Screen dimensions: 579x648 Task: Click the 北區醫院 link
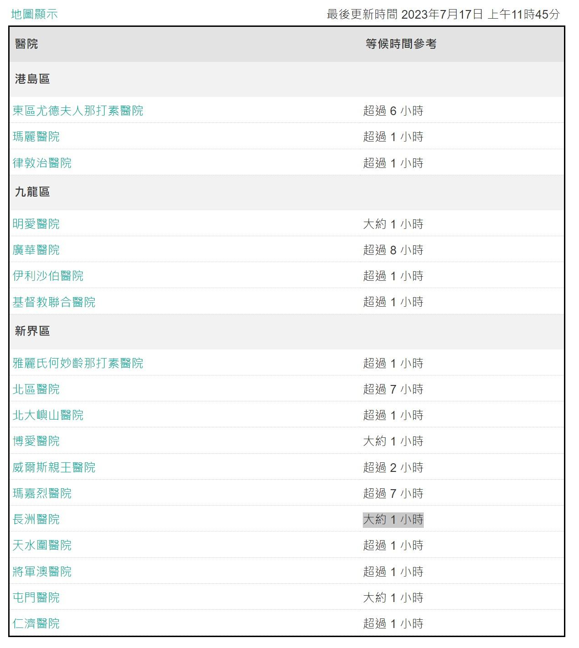click(x=36, y=389)
